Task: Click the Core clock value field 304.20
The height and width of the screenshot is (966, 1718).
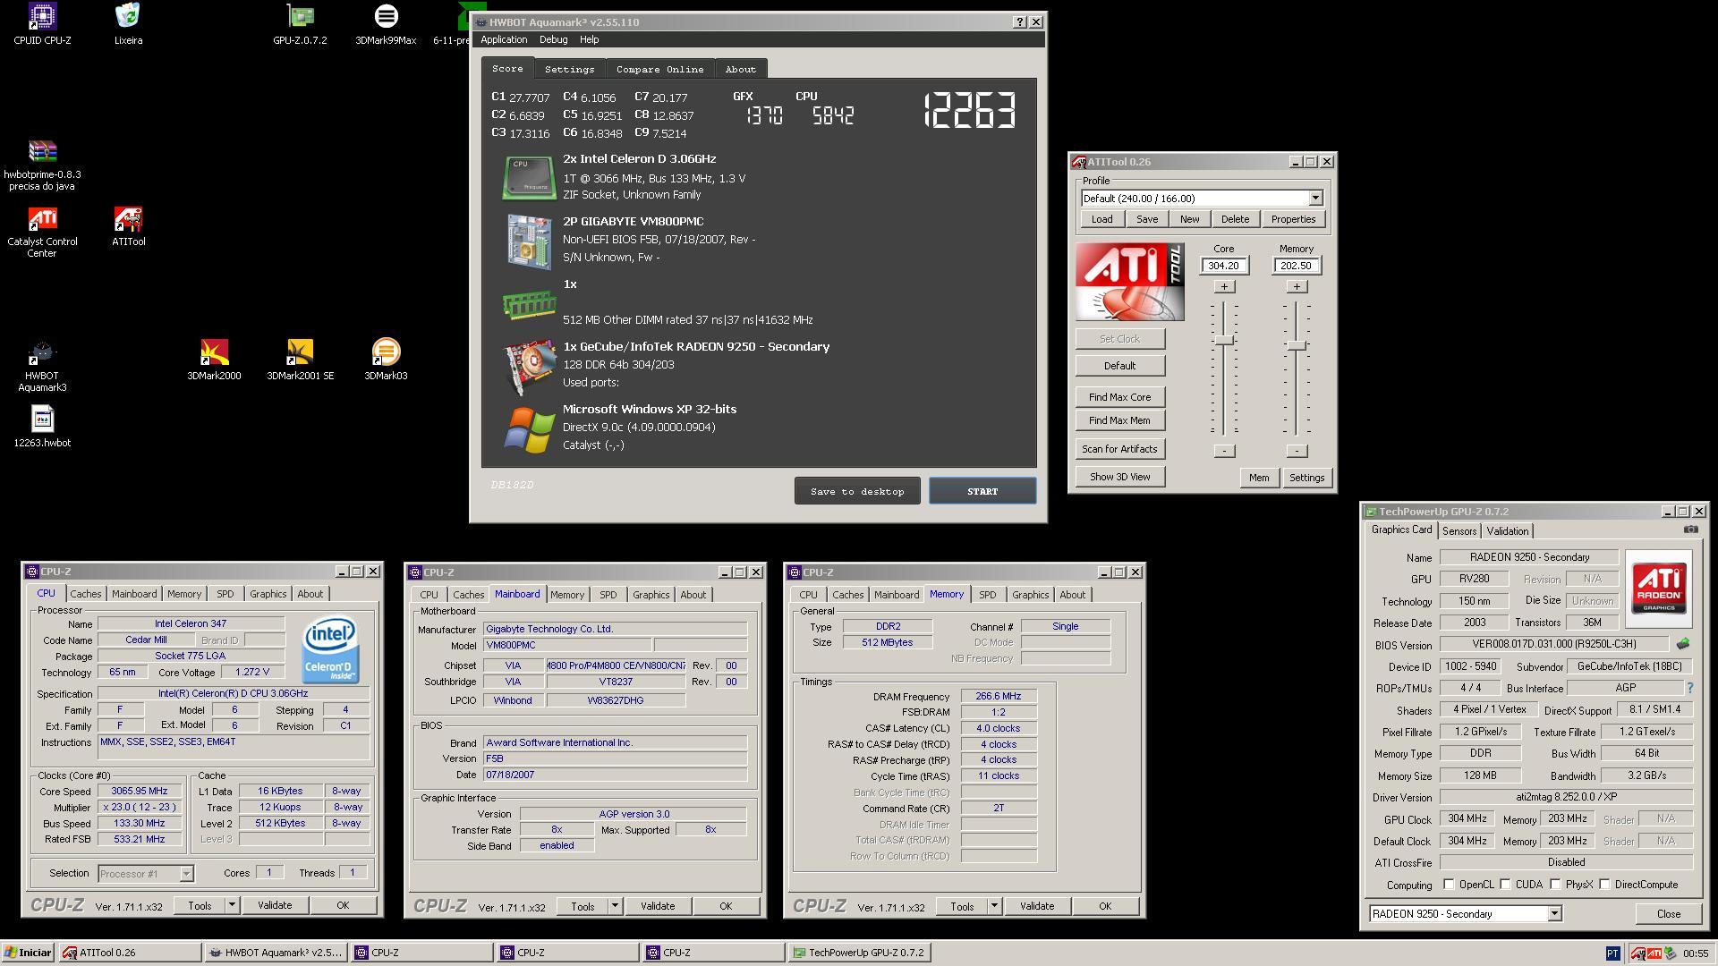Action: [x=1223, y=266]
